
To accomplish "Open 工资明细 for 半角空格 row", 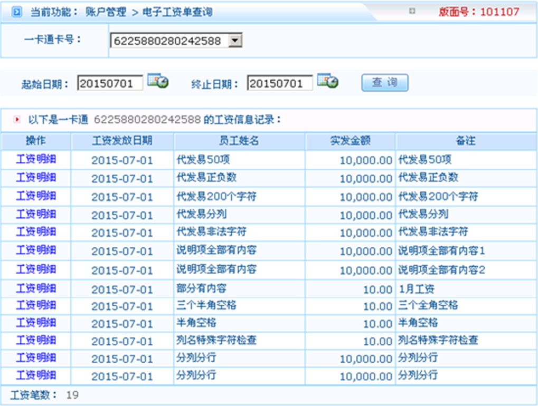I will (36, 323).
